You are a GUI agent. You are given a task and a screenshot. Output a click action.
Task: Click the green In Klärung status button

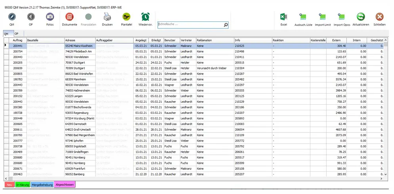pos(22,184)
